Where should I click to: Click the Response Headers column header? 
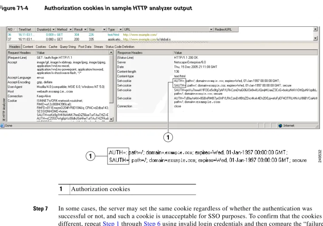click(145, 53)
